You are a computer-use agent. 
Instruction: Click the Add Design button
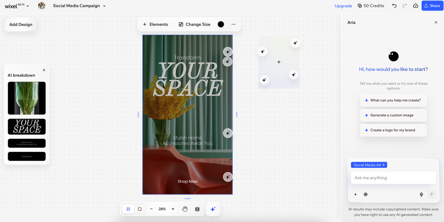pyautogui.click(x=21, y=25)
